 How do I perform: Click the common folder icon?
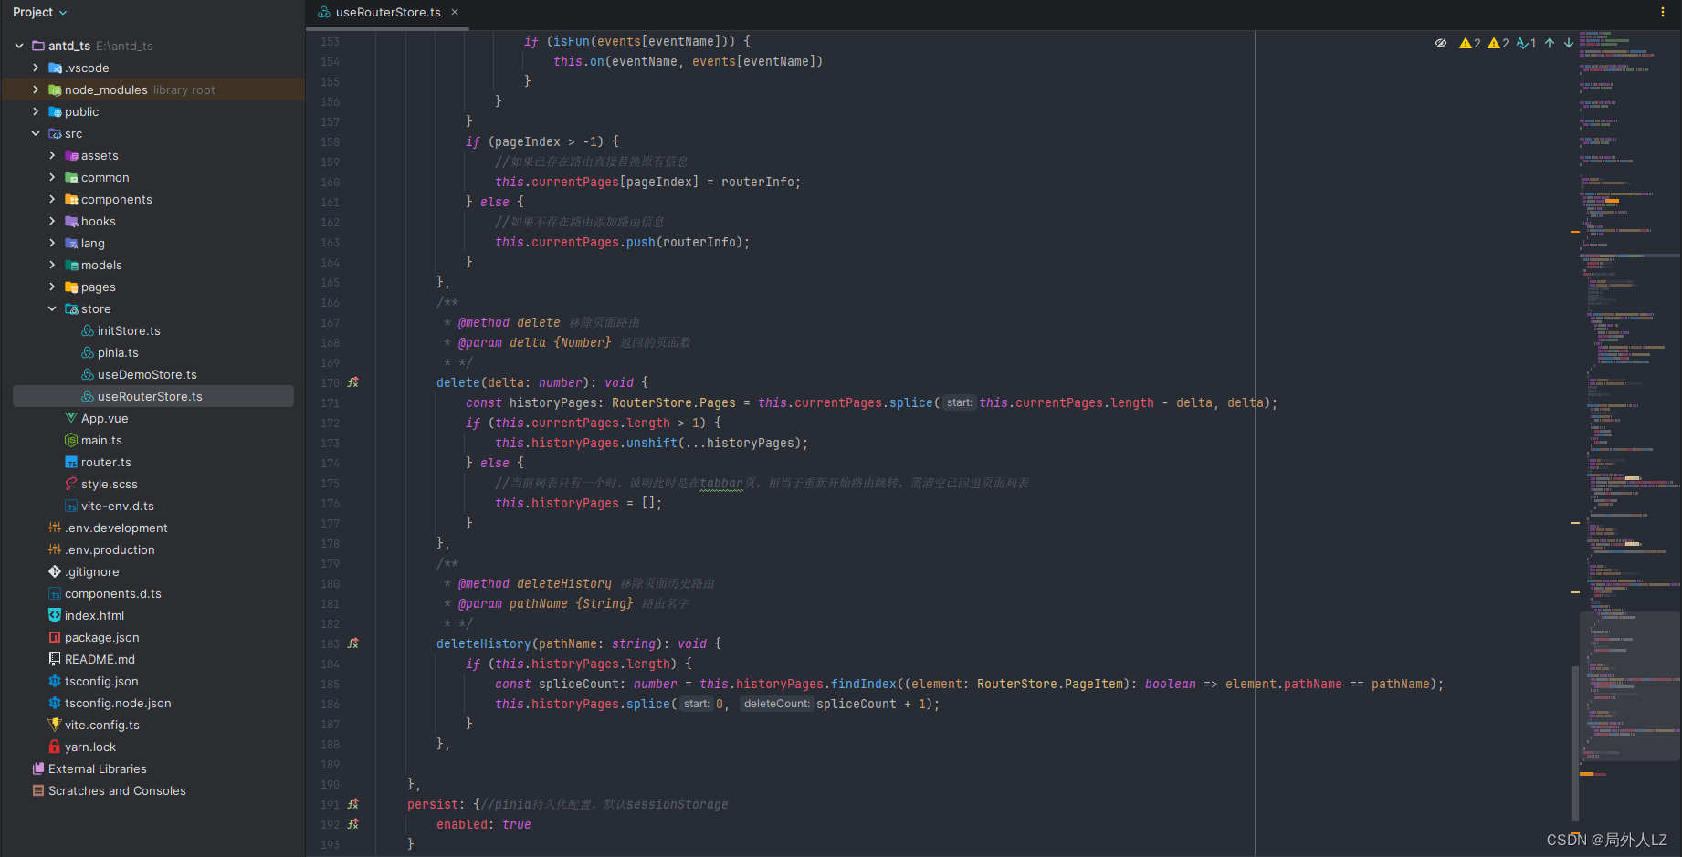pyautogui.click(x=71, y=177)
